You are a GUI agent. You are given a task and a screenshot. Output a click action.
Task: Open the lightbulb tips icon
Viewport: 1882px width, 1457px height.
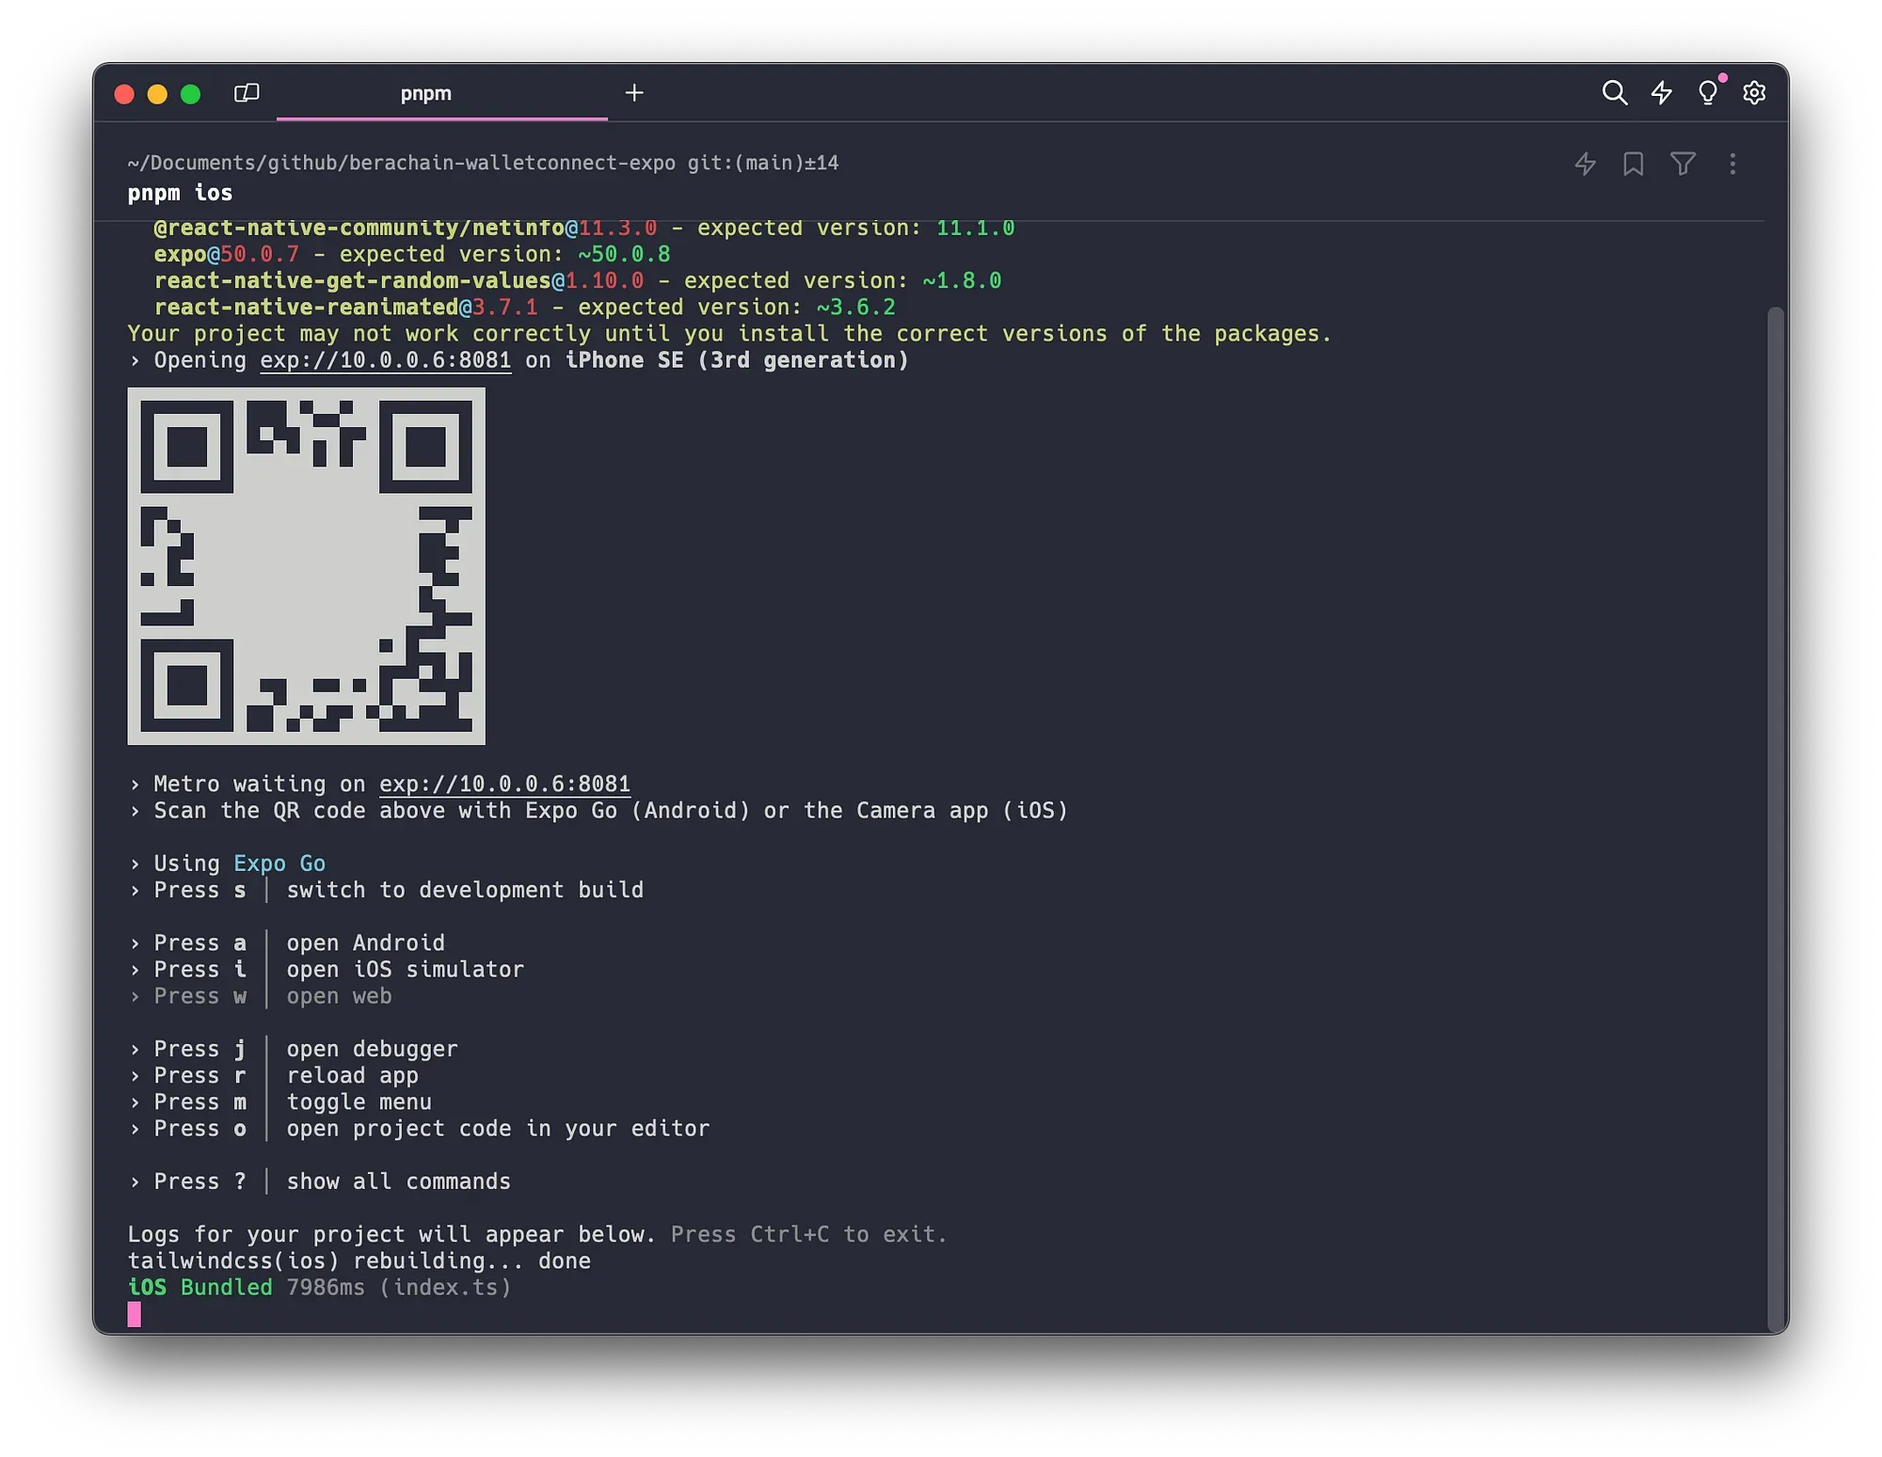pyautogui.click(x=1708, y=92)
